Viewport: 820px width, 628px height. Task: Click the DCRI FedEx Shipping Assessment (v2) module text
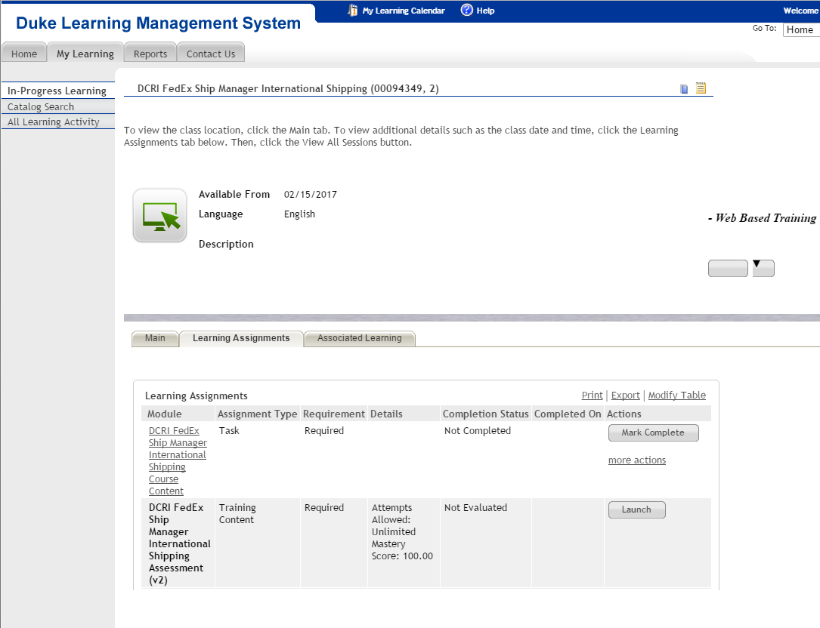pyautogui.click(x=179, y=543)
